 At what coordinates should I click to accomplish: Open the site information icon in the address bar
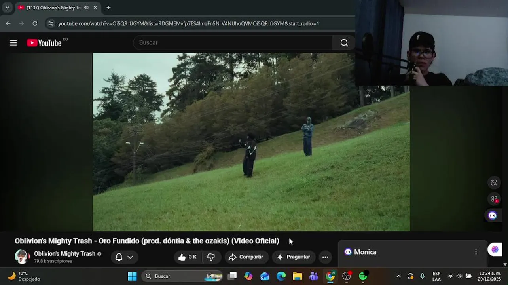coord(51,23)
